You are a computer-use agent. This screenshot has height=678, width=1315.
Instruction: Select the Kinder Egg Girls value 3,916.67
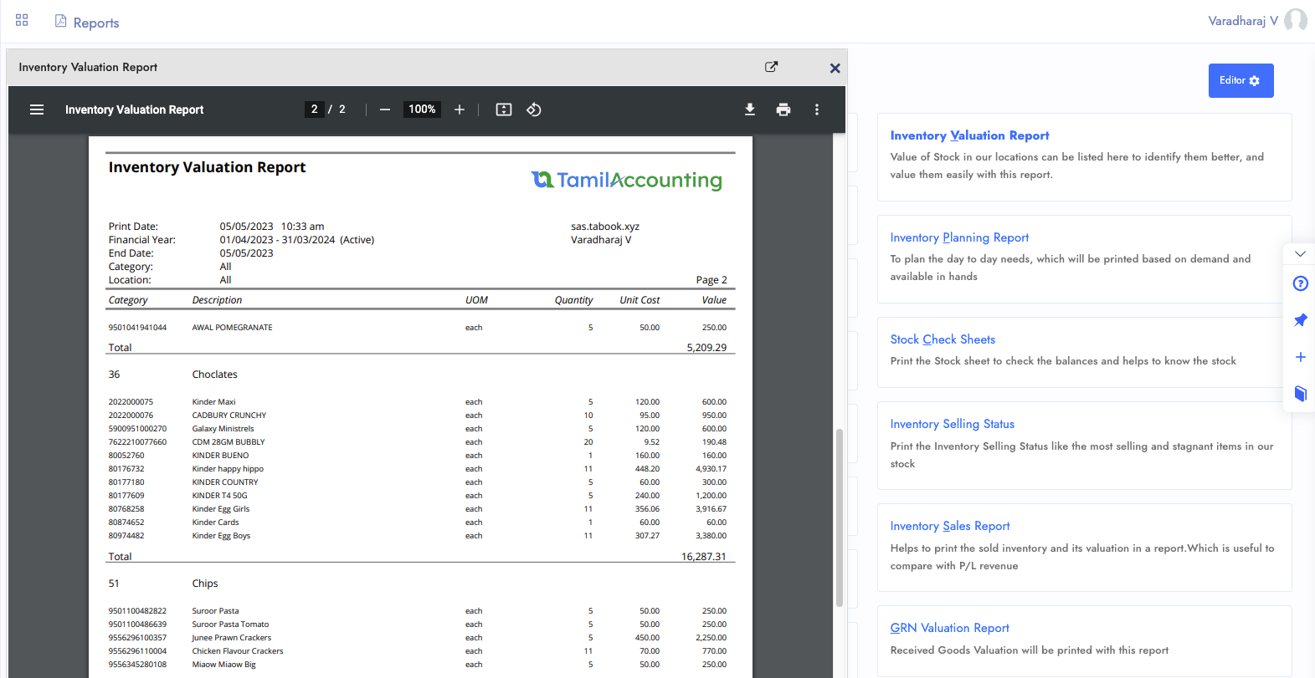(x=711, y=509)
